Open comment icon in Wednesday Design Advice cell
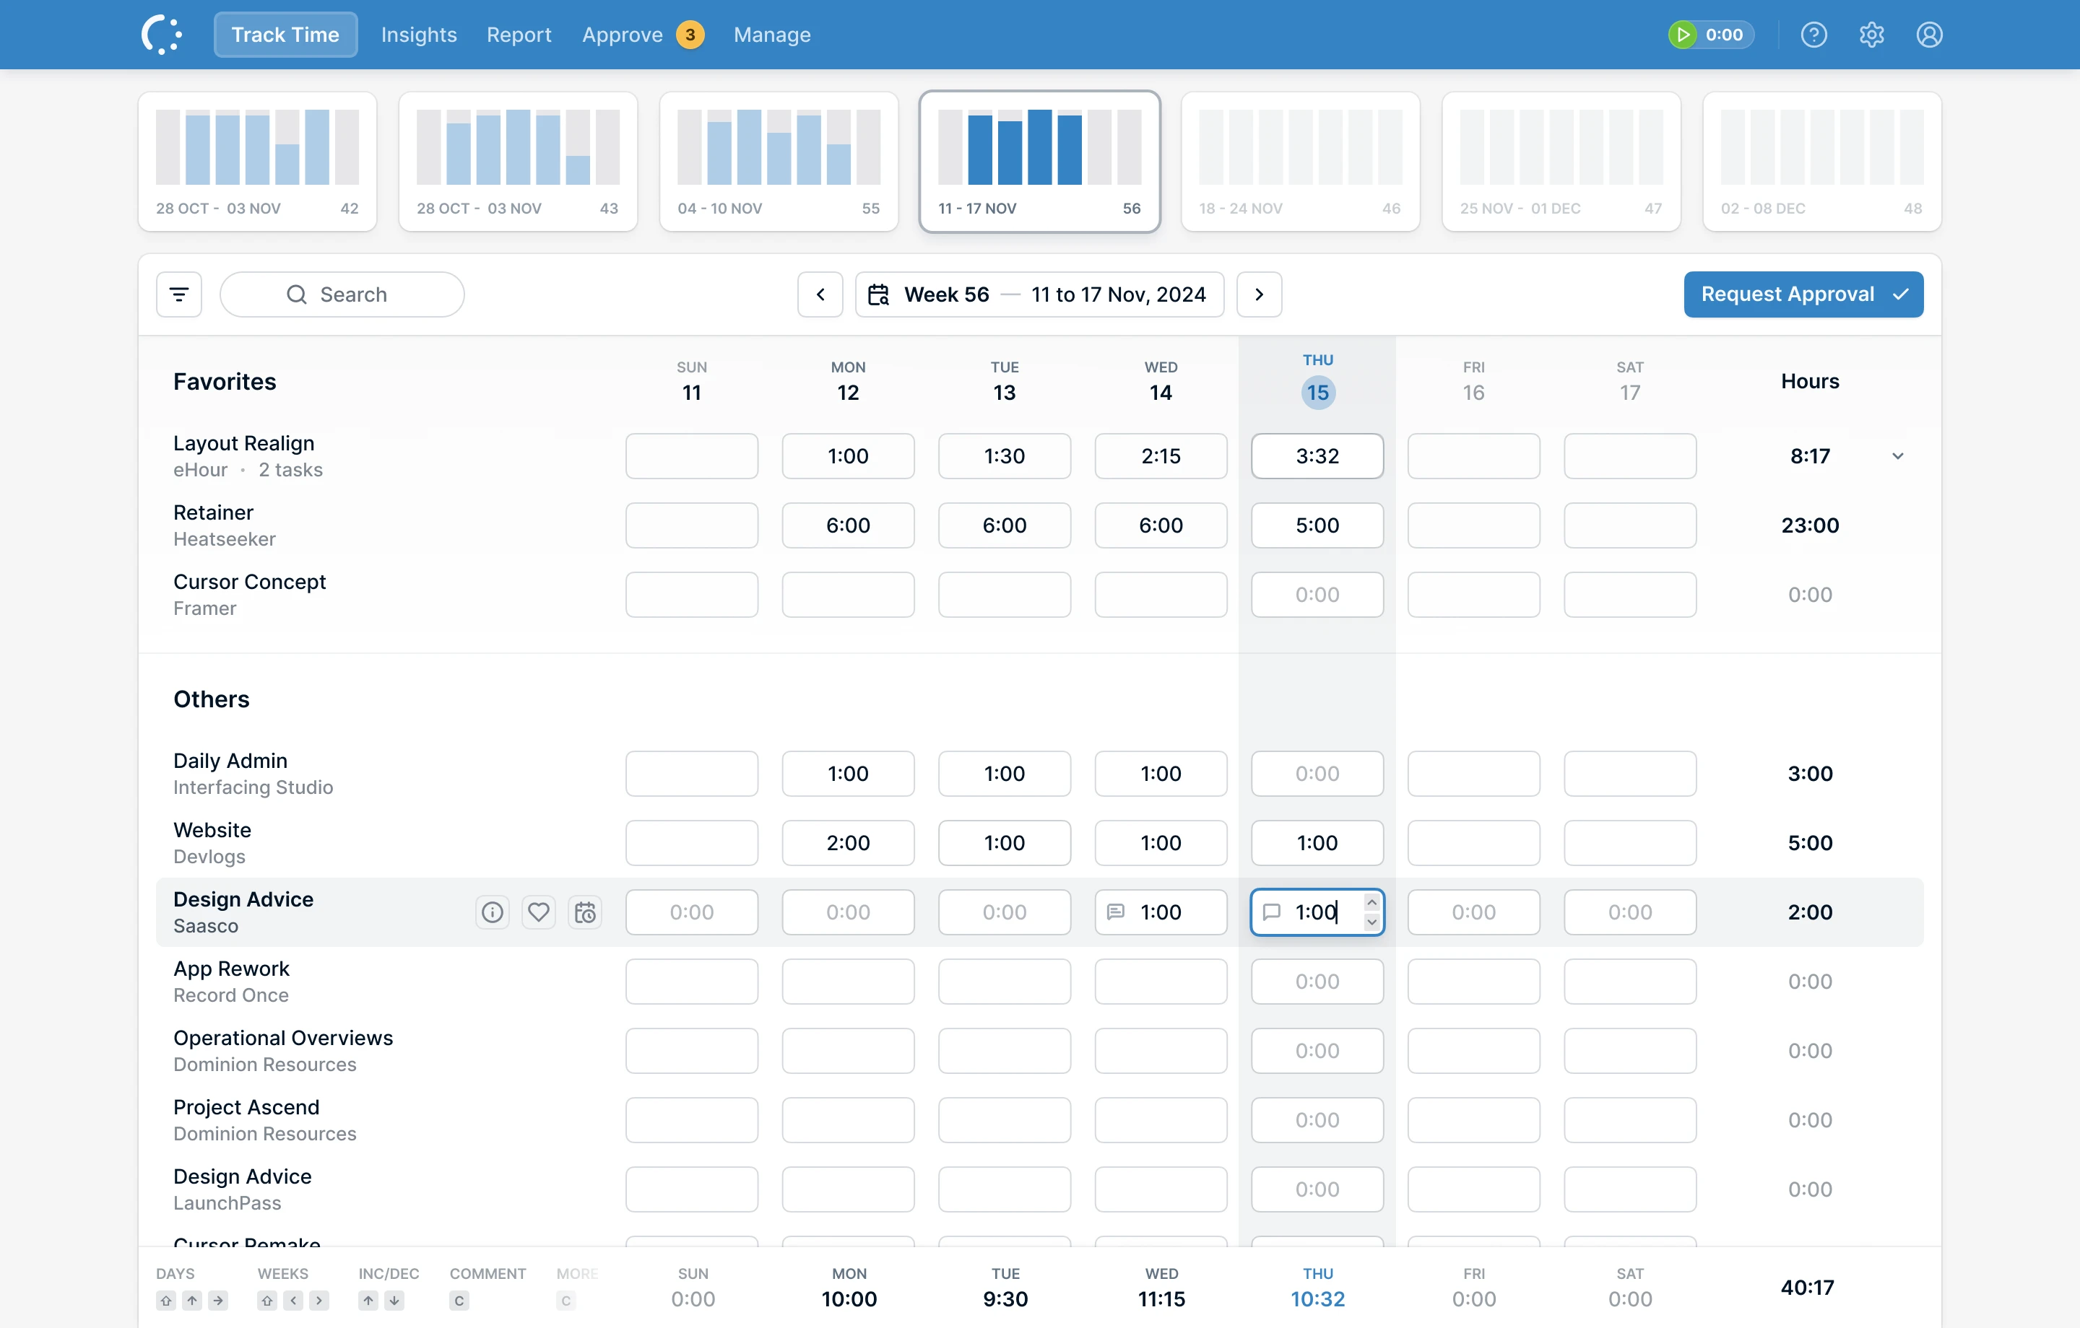This screenshot has width=2080, height=1328. (x=1115, y=912)
